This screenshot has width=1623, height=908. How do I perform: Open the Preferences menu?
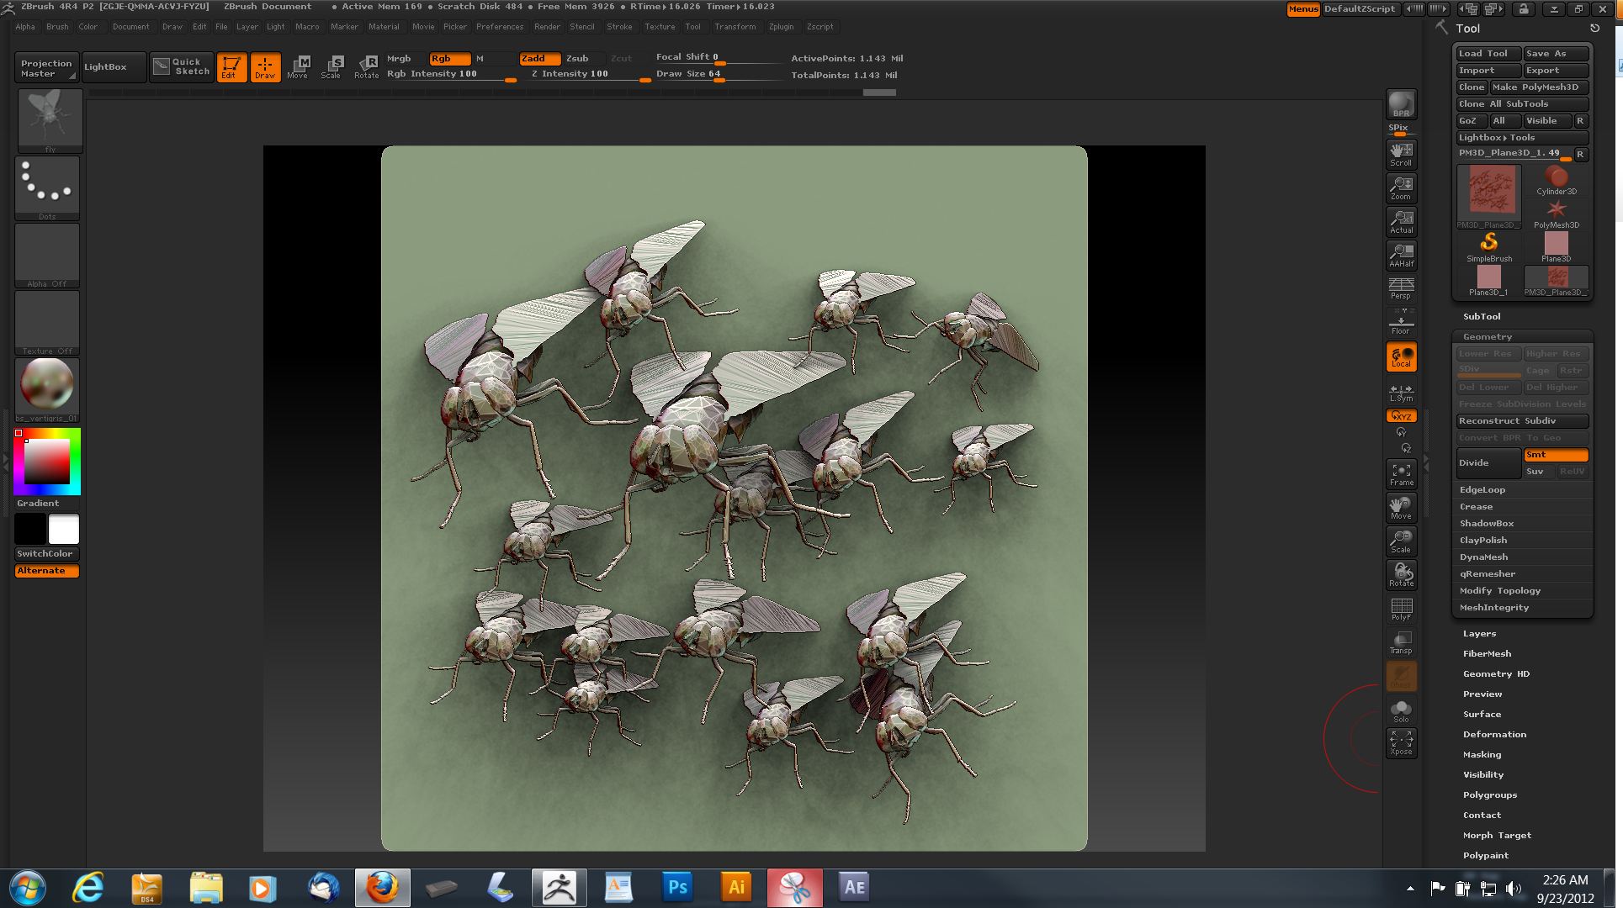[500, 27]
